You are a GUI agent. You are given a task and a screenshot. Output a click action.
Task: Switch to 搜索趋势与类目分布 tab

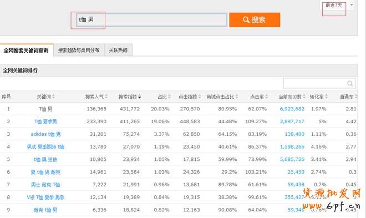coord(79,50)
